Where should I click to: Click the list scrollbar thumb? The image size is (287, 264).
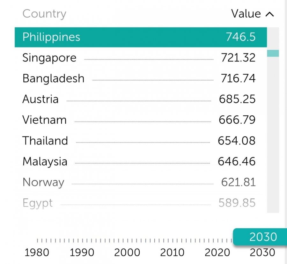click(273, 53)
